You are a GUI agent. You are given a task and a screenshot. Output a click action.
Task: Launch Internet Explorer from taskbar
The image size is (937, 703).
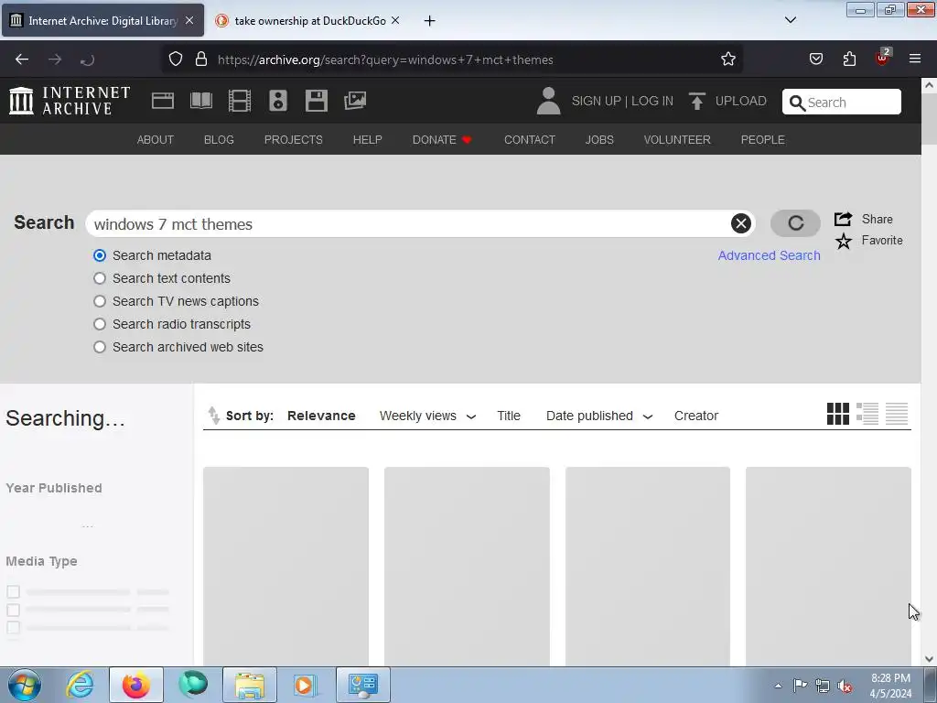[81, 685]
